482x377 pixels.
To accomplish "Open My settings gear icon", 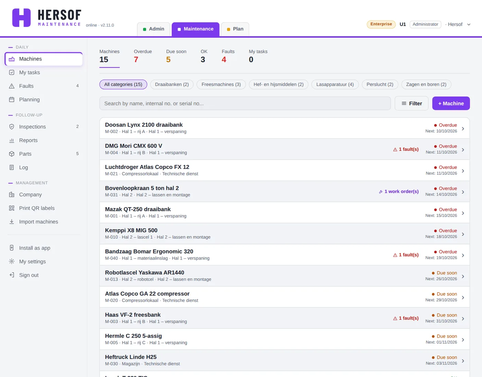I will tap(12, 262).
